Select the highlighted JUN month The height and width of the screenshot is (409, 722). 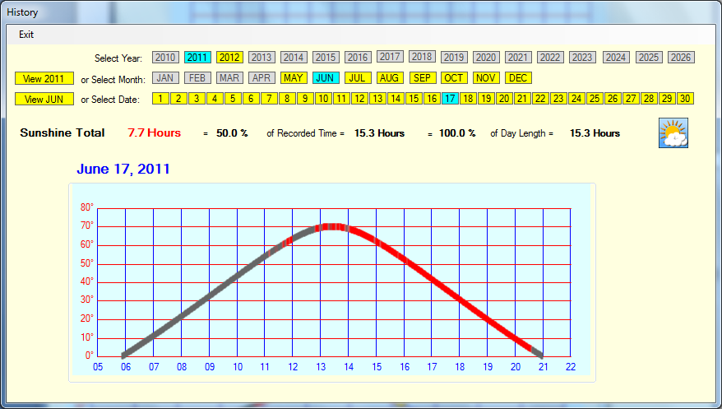326,78
